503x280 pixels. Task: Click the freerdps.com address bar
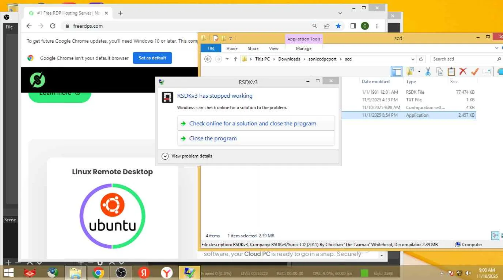click(186, 26)
